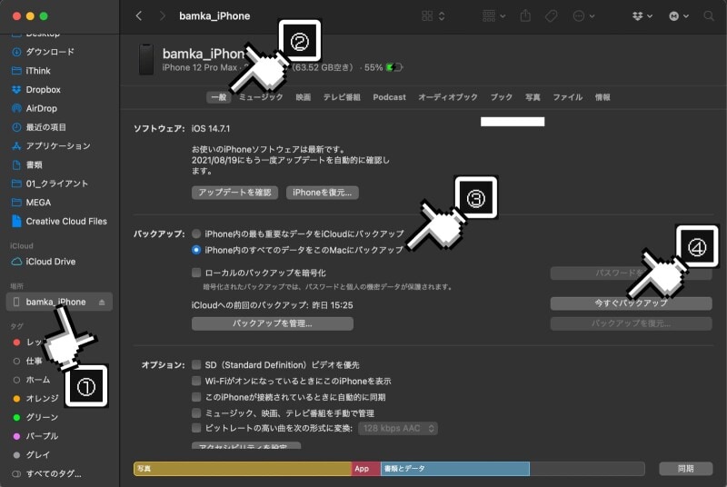Switch to the 情報 tab

pyautogui.click(x=603, y=97)
